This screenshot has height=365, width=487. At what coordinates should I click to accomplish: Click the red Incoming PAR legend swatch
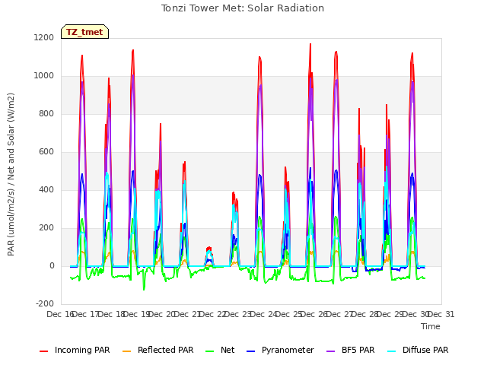(44, 351)
